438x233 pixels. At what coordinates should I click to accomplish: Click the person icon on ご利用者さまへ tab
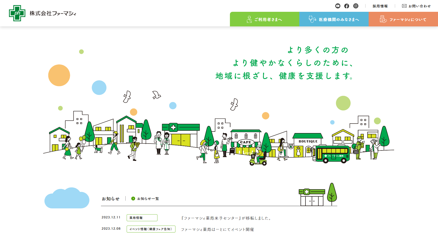coord(249,19)
